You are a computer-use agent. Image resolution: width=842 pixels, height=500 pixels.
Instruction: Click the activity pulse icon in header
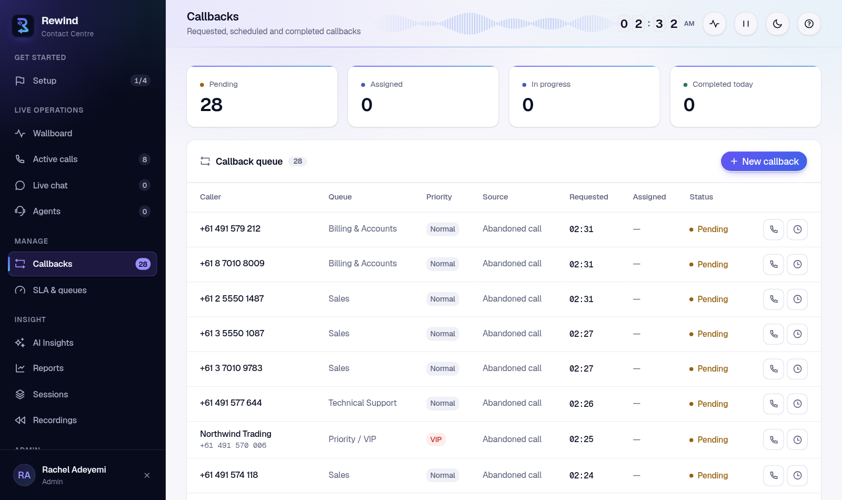714,24
